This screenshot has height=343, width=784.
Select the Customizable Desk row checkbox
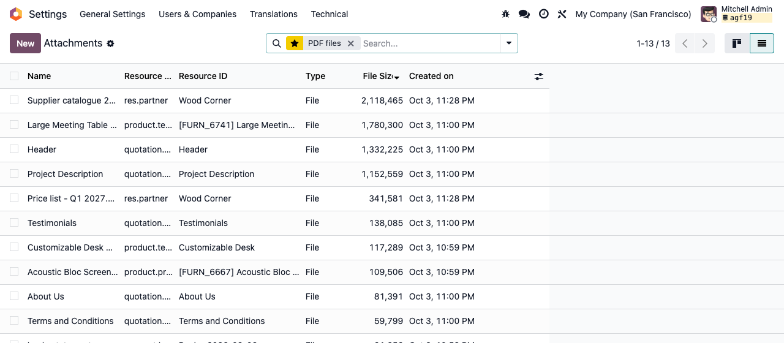pyautogui.click(x=14, y=247)
